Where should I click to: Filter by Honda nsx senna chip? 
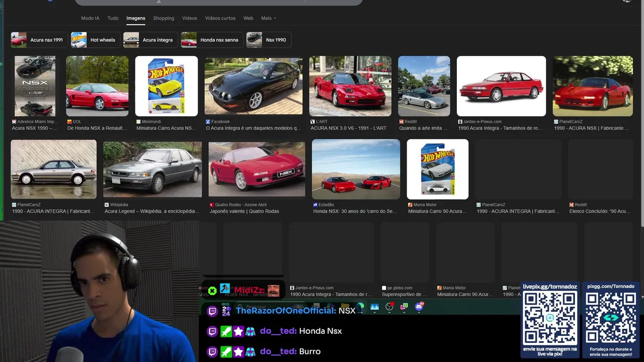(x=211, y=40)
